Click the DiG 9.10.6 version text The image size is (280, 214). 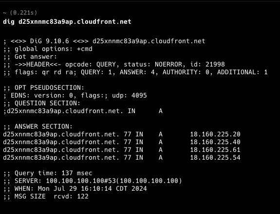point(50,41)
